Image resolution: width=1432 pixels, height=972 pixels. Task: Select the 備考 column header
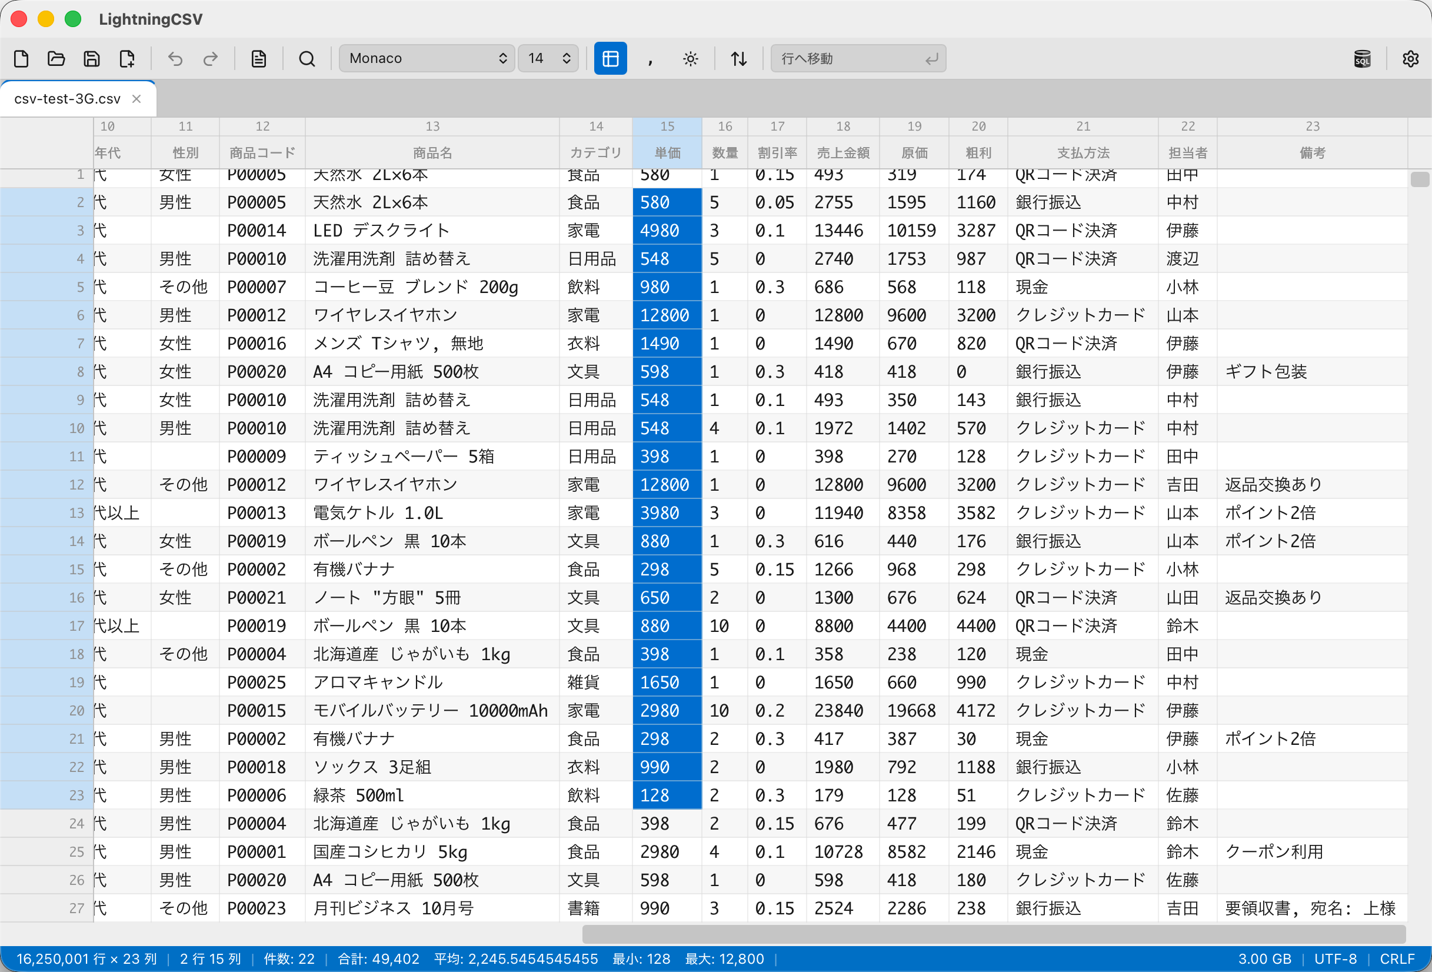[x=1313, y=153]
